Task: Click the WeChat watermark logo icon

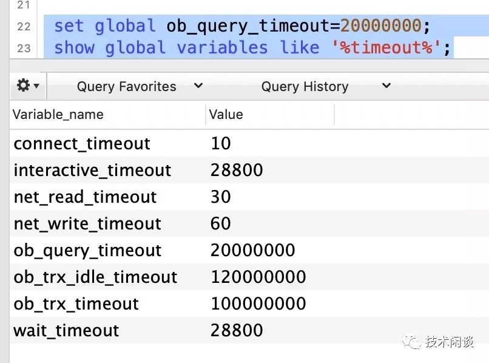Action: pyautogui.click(x=413, y=342)
